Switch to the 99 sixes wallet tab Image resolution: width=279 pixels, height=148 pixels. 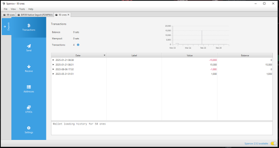coord(9,15)
